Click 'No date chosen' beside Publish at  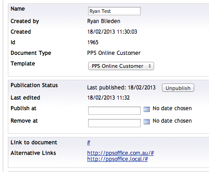click(x=172, y=108)
